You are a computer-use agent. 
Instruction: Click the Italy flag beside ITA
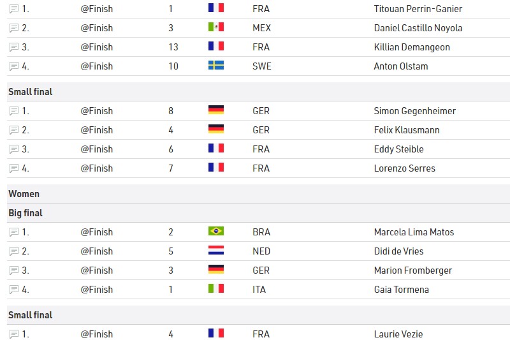[216, 288]
